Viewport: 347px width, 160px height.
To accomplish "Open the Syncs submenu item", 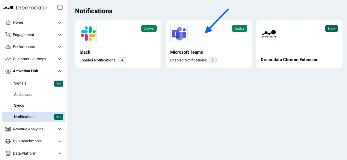I will click(19, 105).
